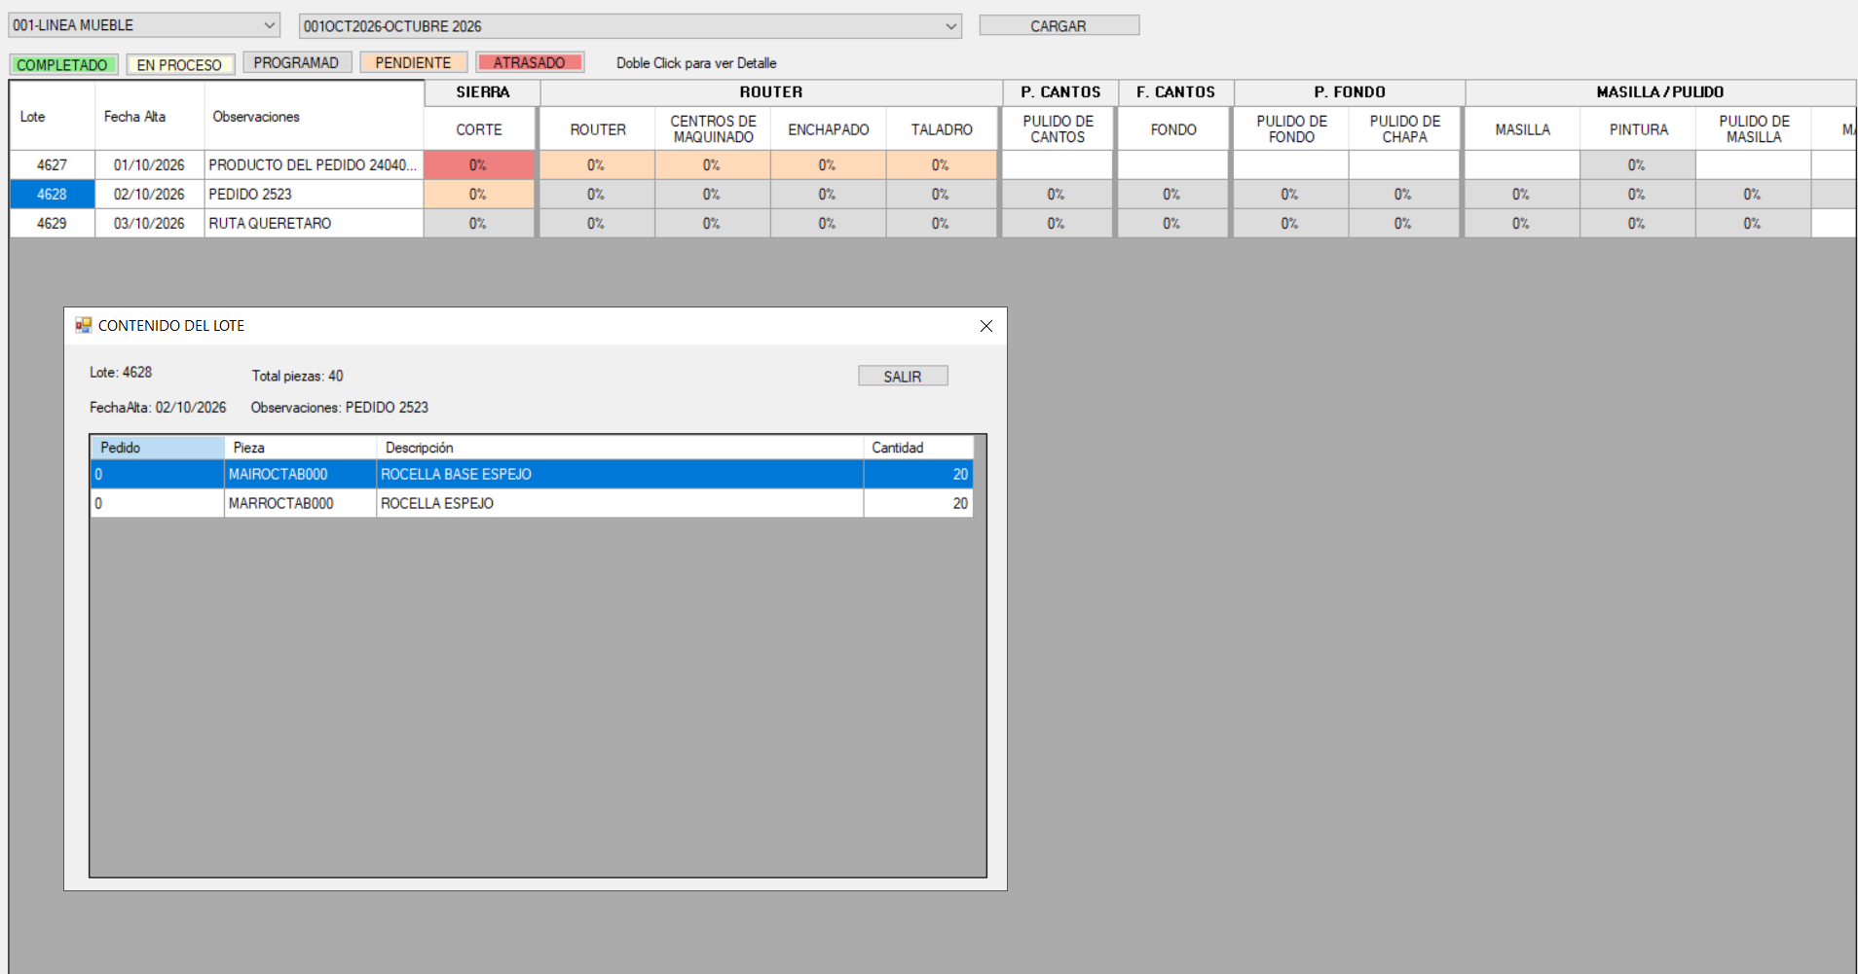Click the RUTA QUERETARO observation cell
Image resolution: width=1858 pixels, height=974 pixels.
click(314, 224)
